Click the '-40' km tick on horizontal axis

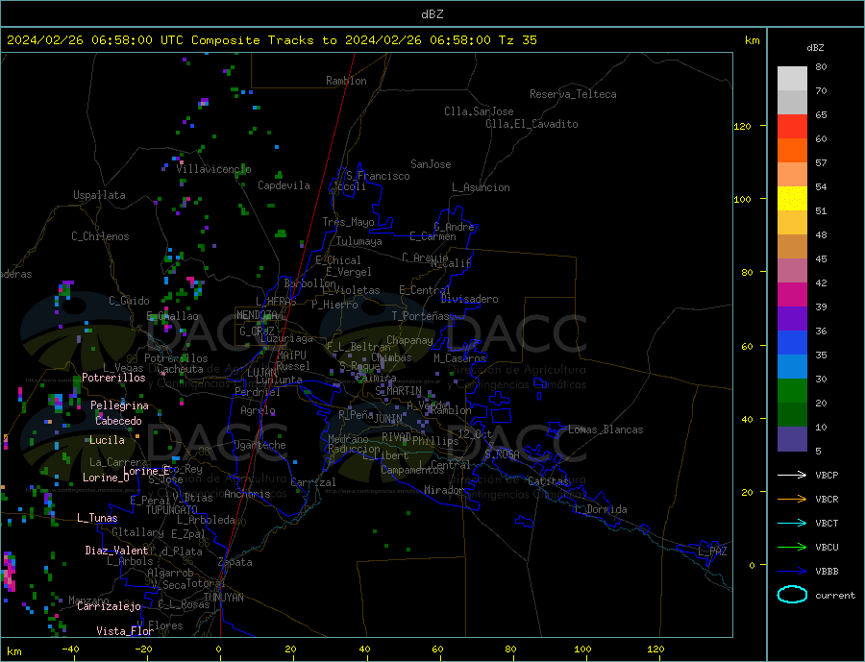point(70,650)
